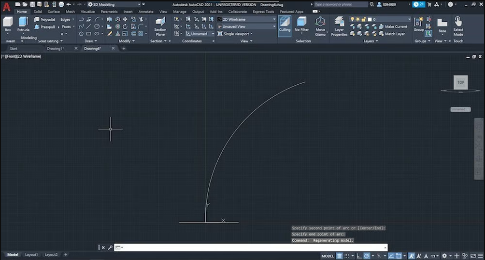This screenshot has height=260, width=485.
Task: Select the Extrude tool
Action: coord(23,25)
